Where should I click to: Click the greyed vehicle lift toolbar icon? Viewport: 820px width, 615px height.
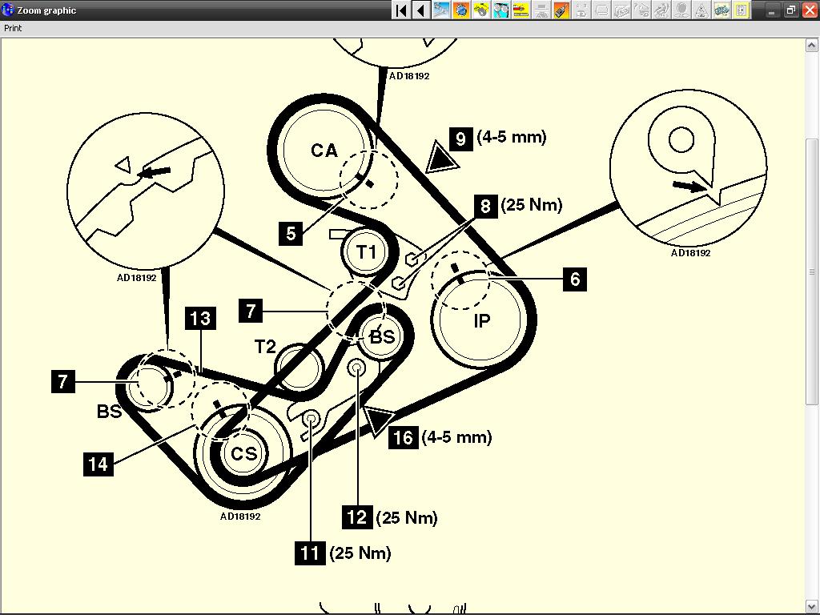pyautogui.click(x=541, y=10)
